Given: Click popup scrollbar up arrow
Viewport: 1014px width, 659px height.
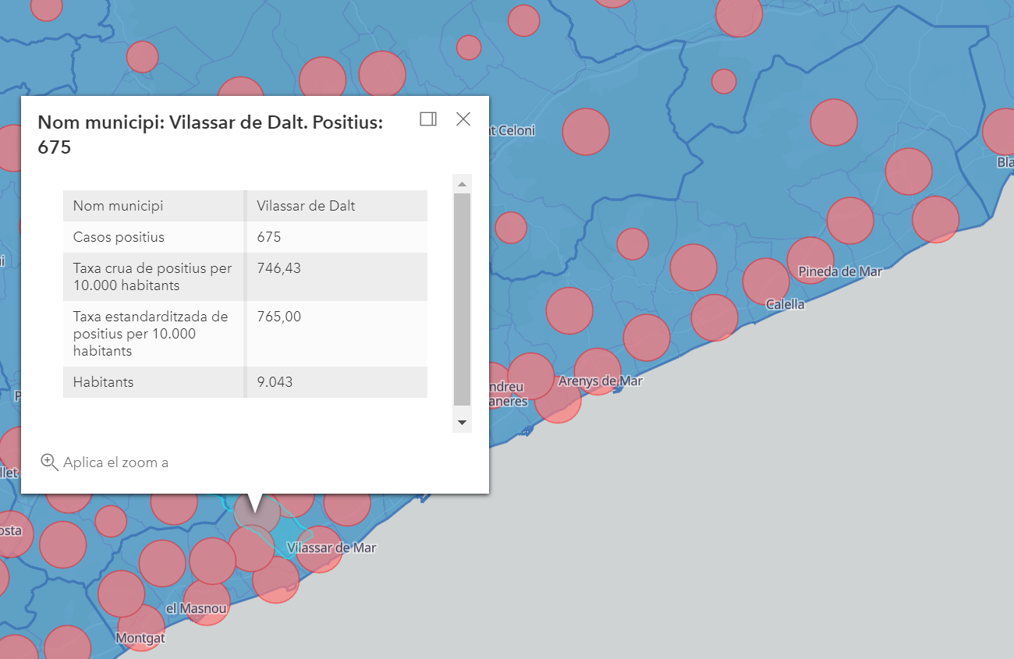Looking at the screenshot, I should tap(462, 184).
